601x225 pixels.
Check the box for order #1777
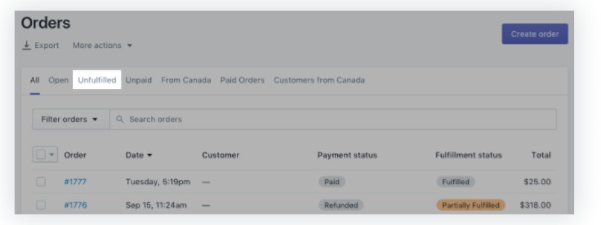(41, 182)
